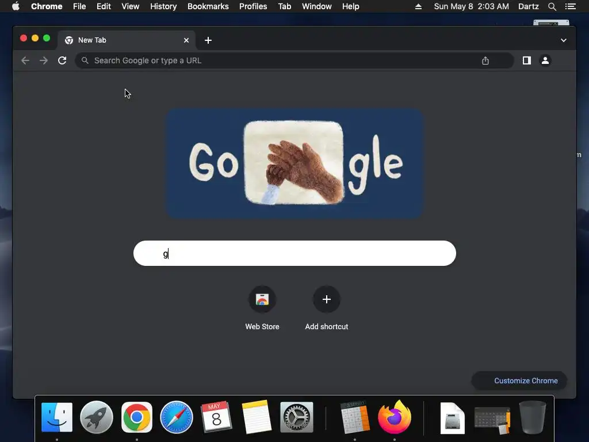Screen dimensions: 589x442
Task: Open the Dartz user menu
Action: tap(529, 6)
